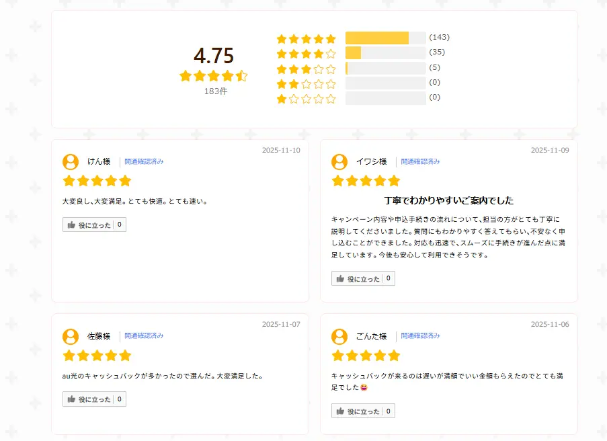Click イワシ様's user avatar icon
Viewport: 607px width, 441px height.
(339, 161)
